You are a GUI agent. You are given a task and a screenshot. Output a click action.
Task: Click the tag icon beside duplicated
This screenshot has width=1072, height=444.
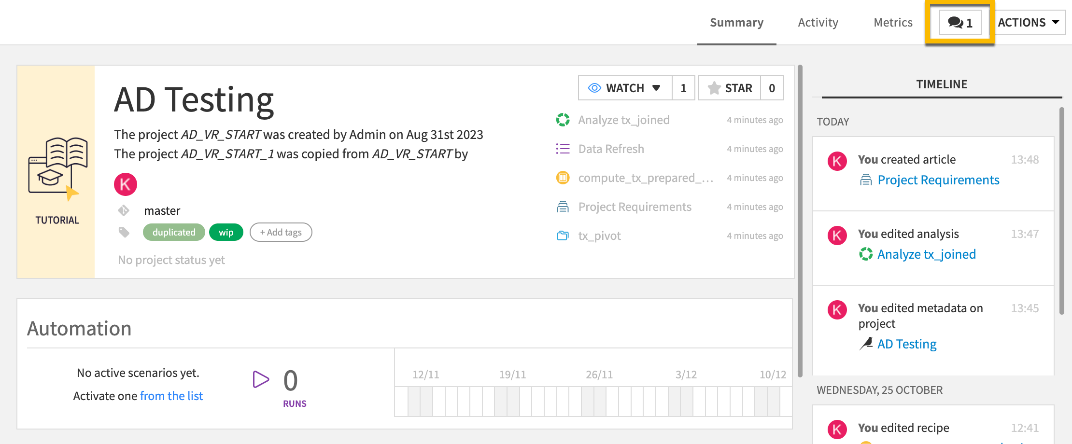(x=124, y=232)
